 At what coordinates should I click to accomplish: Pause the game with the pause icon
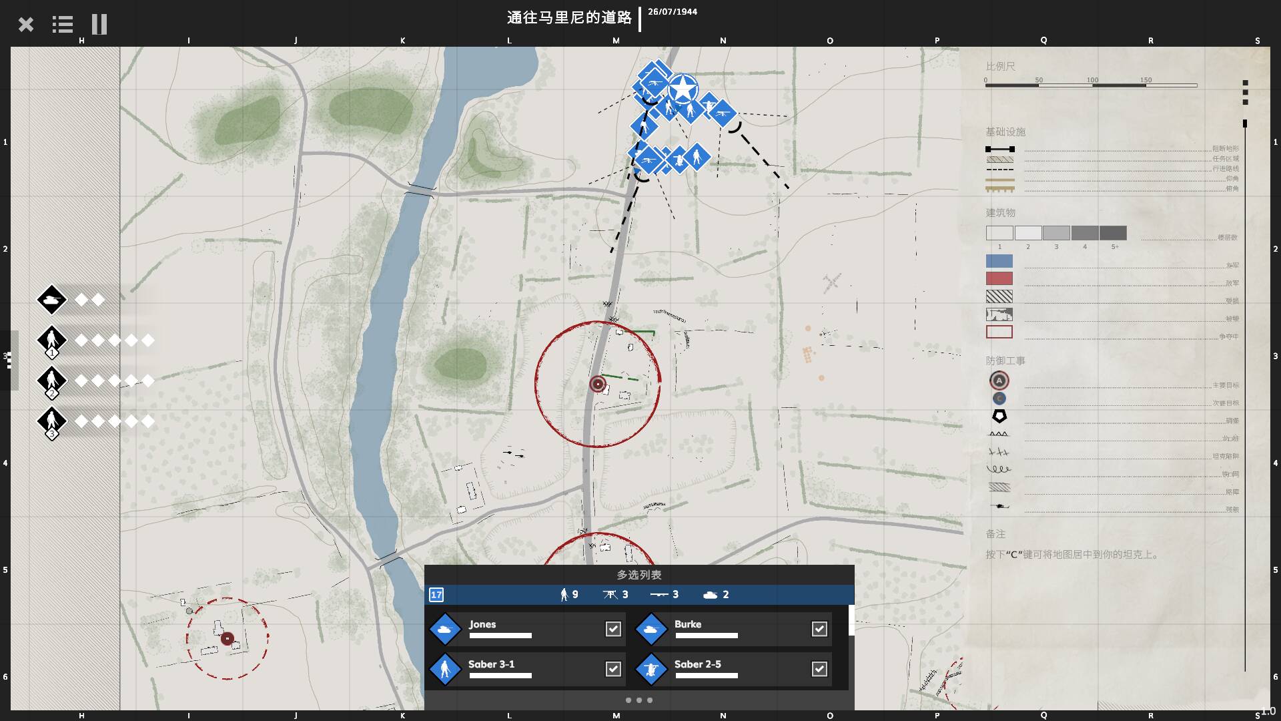[99, 25]
